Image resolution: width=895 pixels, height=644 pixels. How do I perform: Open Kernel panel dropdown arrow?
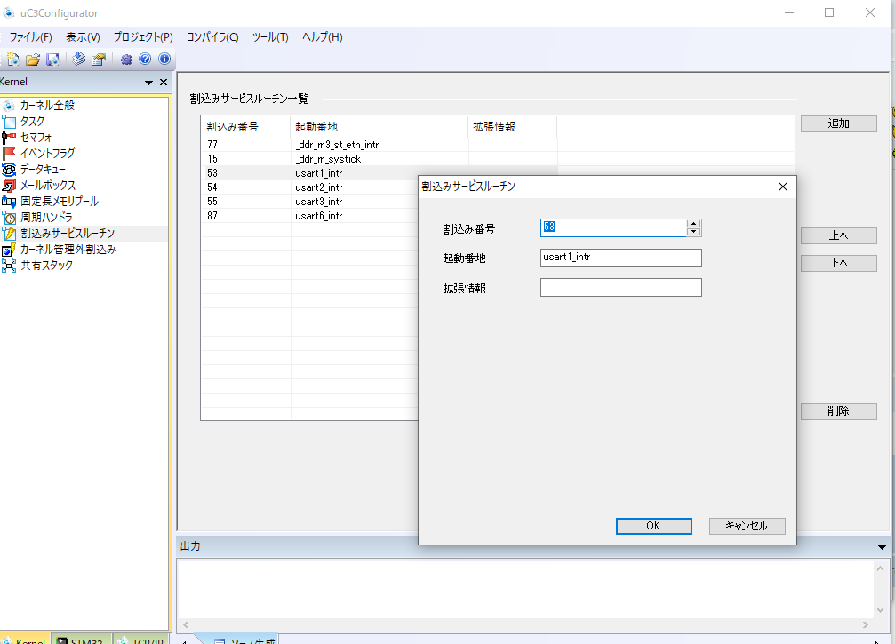149,82
